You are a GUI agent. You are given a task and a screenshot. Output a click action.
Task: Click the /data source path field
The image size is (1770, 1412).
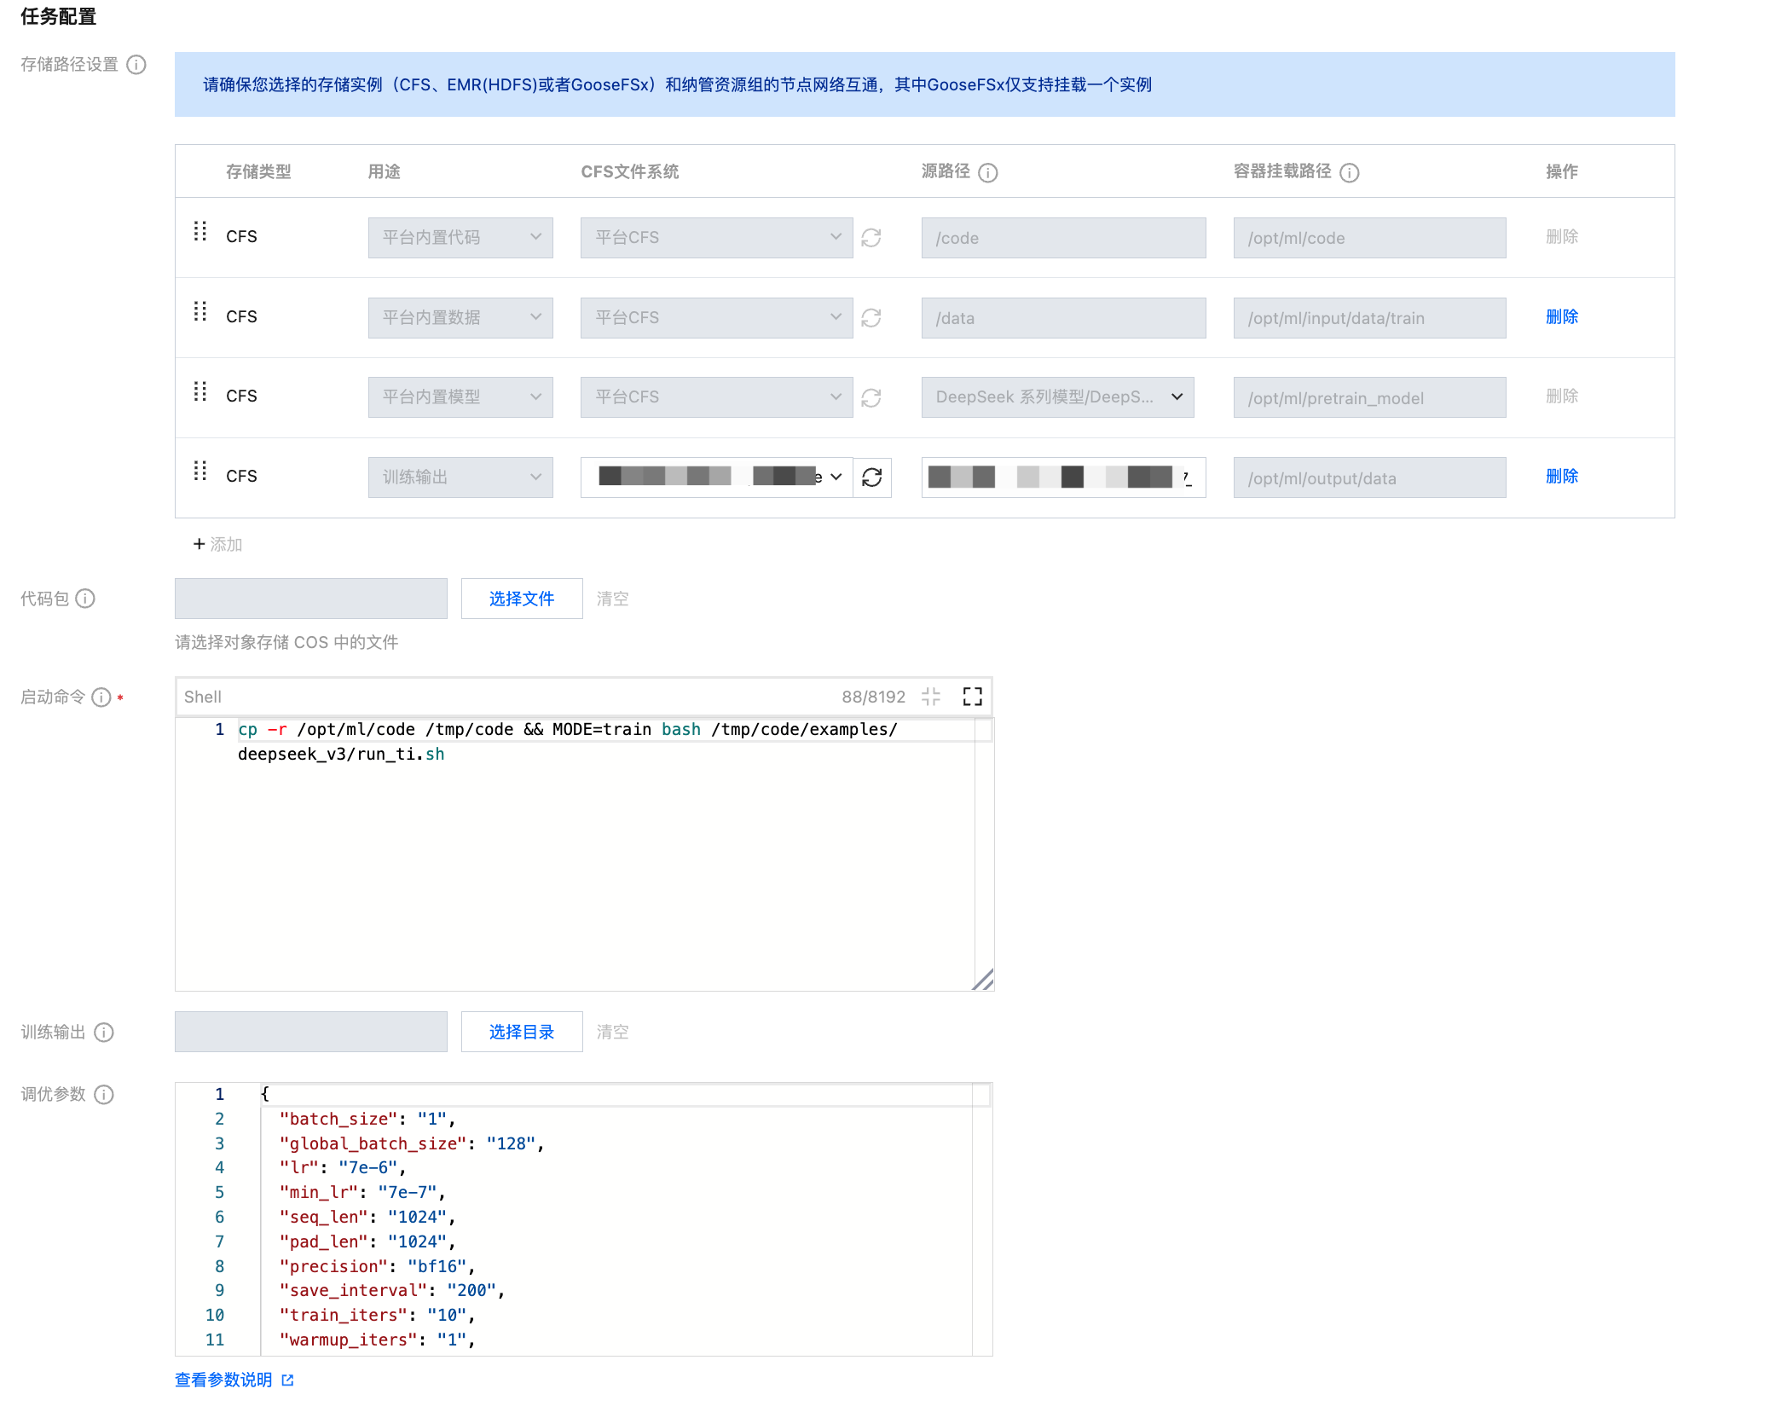click(x=1064, y=318)
